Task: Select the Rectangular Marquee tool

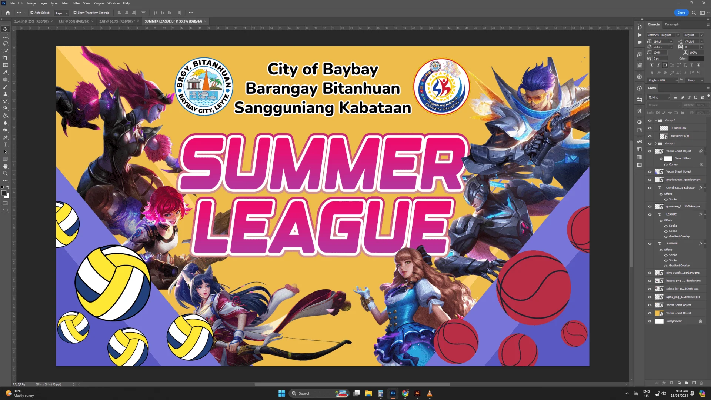Action: (5, 36)
